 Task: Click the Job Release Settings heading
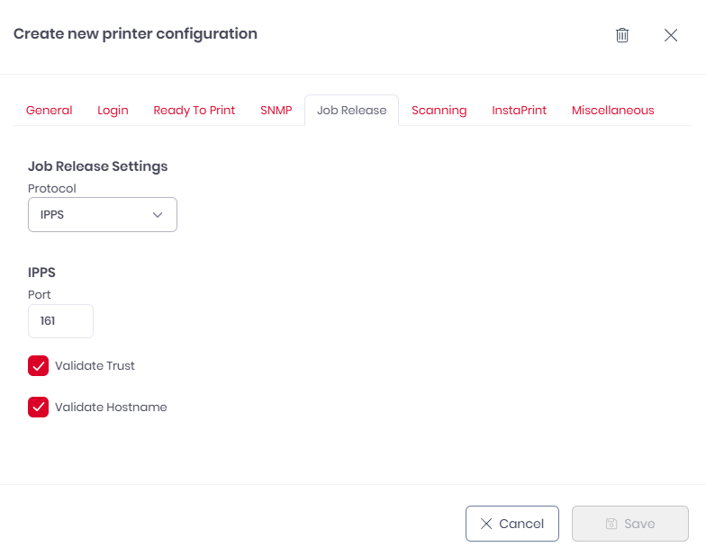click(97, 166)
